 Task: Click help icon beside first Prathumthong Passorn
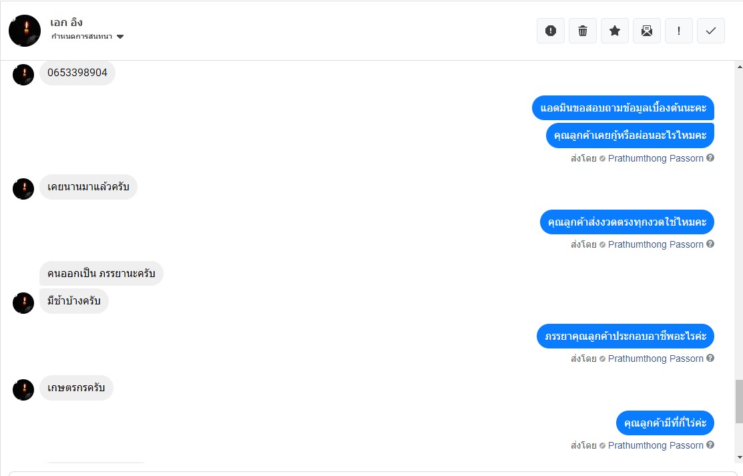coord(710,158)
